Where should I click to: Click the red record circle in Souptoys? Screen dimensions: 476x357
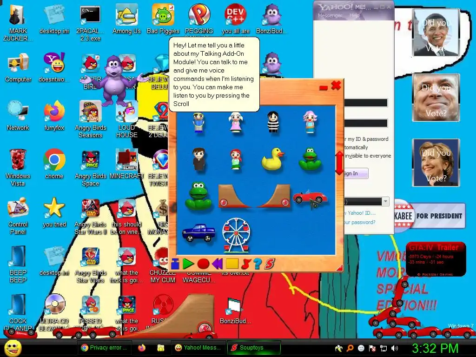point(203,264)
